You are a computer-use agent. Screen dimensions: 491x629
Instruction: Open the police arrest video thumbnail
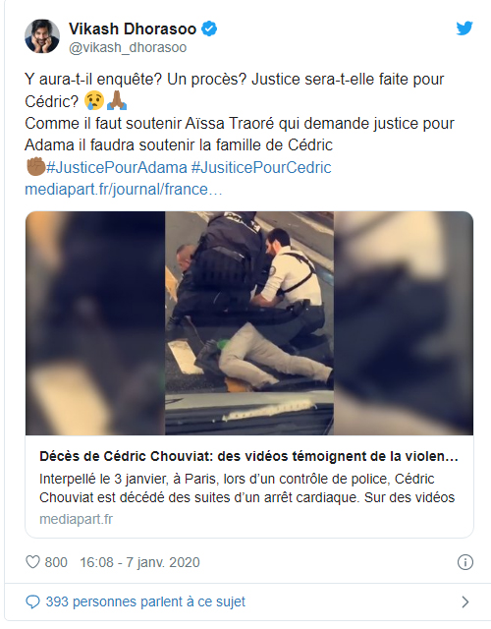click(249, 323)
